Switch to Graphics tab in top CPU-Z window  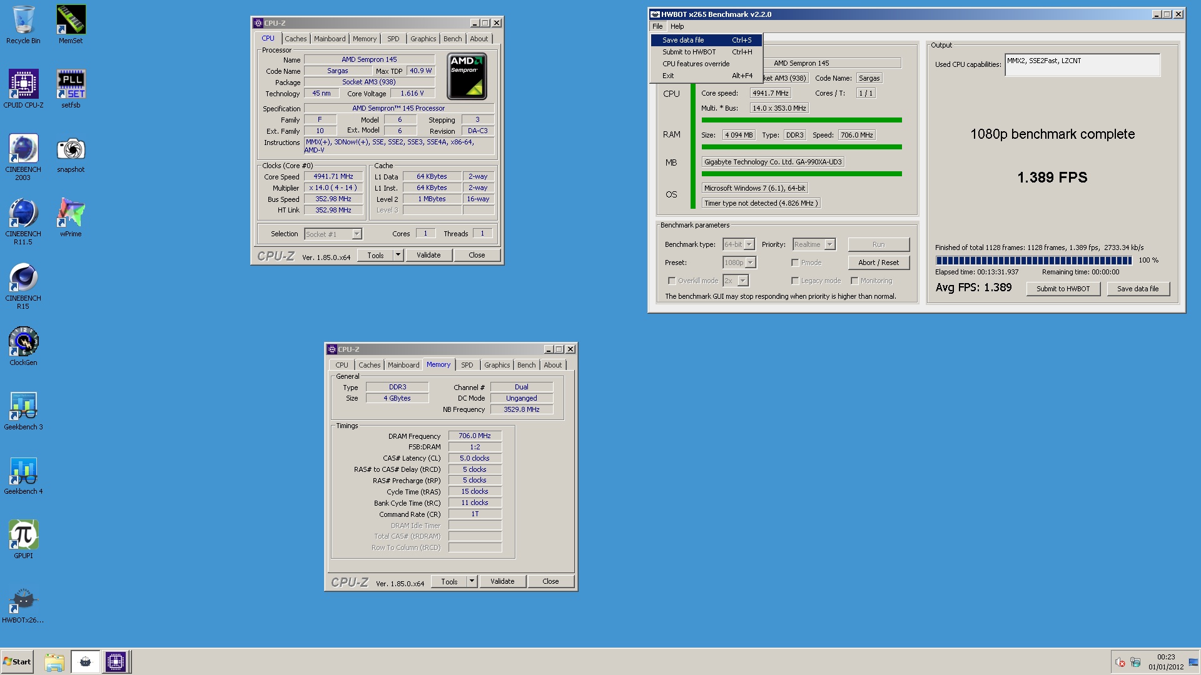[x=423, y=39]
